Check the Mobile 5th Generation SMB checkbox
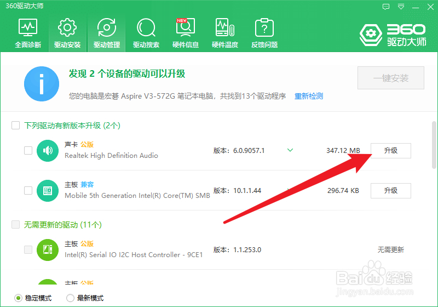This screenshot has height=307, width=438. point(28,191)
